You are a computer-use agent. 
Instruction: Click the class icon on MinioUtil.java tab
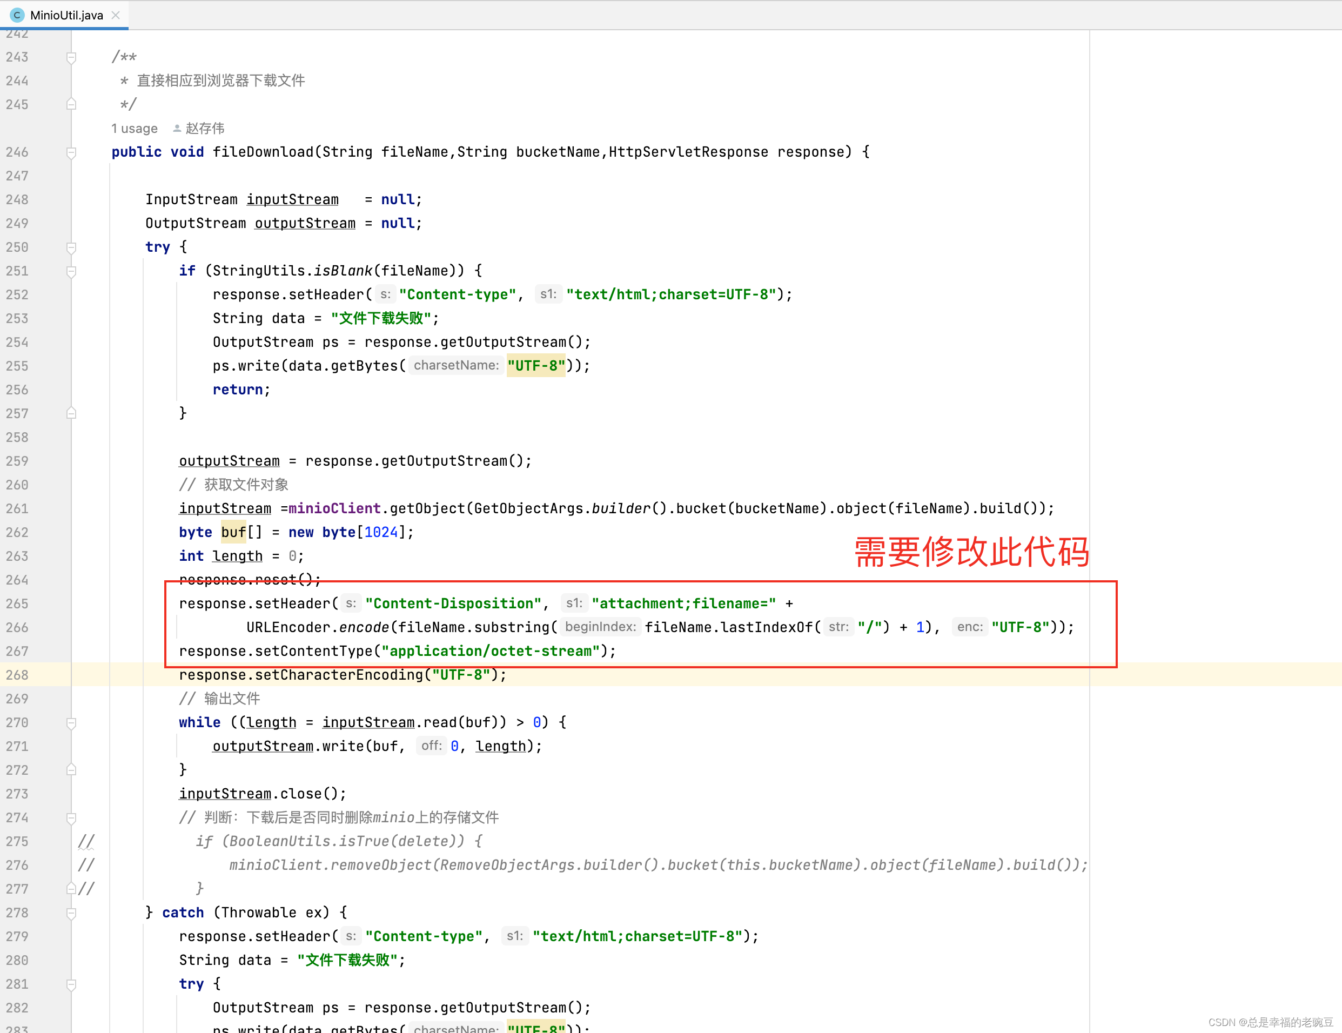(x=17, y=15)
